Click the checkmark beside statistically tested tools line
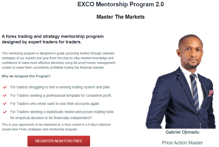 tap(5, 112)
